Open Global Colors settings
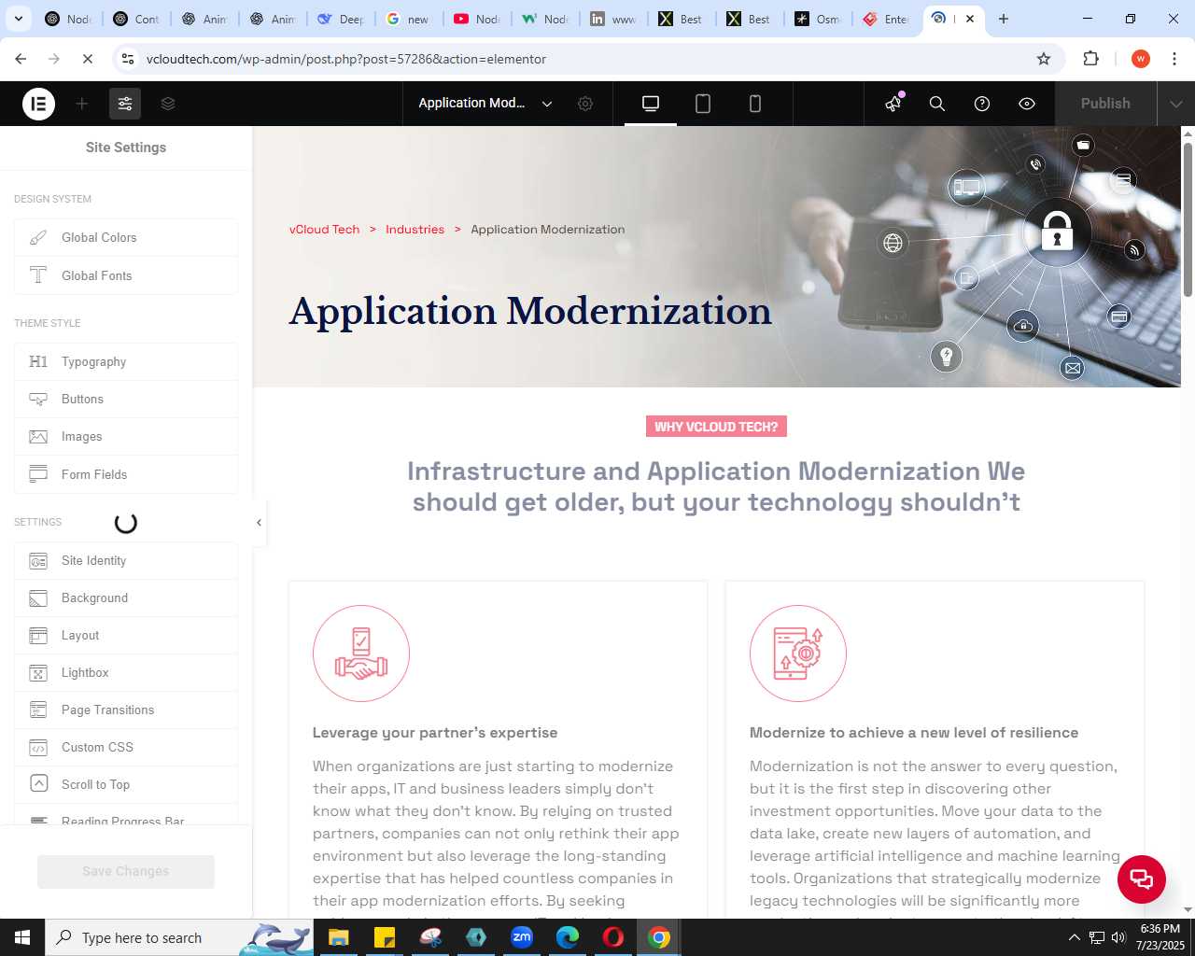 click(126, 238)
